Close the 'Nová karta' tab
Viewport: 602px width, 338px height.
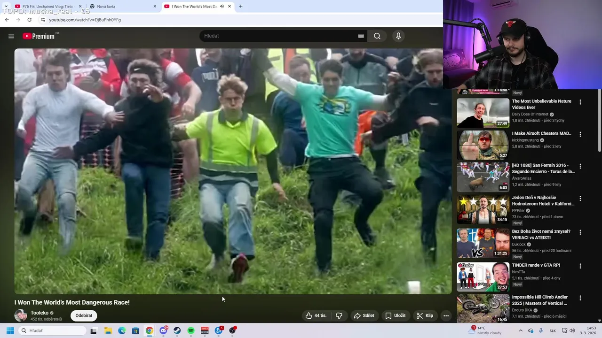point(155,7)
